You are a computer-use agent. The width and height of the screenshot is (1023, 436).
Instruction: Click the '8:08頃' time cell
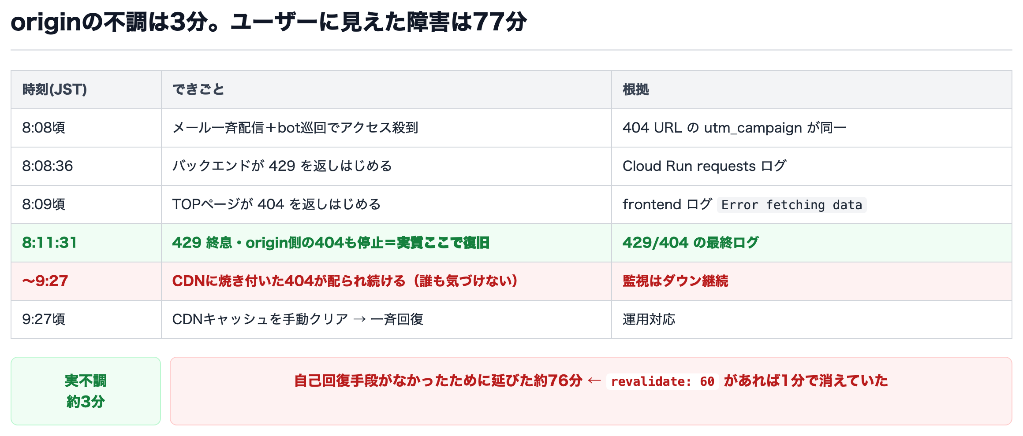(86, 128)
